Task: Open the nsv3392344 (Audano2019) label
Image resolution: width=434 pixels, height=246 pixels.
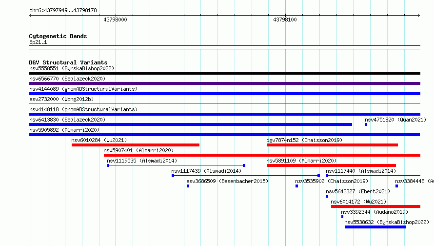Action: coord(375,212)
